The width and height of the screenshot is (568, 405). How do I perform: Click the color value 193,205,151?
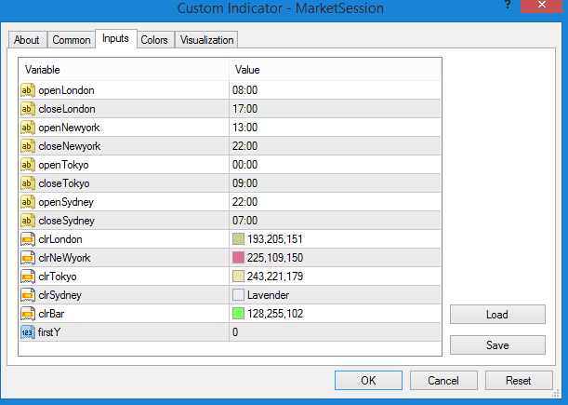click(275, 239)
